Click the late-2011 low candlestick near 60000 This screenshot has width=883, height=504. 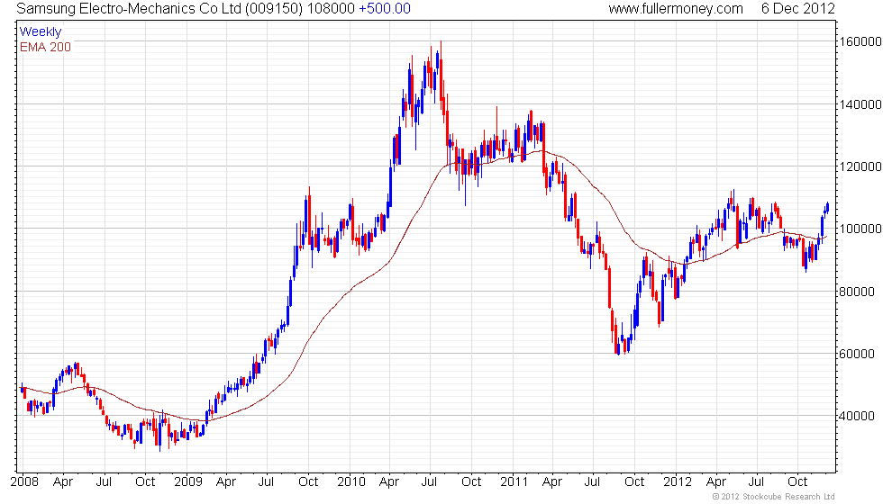(x=618, y=346)
